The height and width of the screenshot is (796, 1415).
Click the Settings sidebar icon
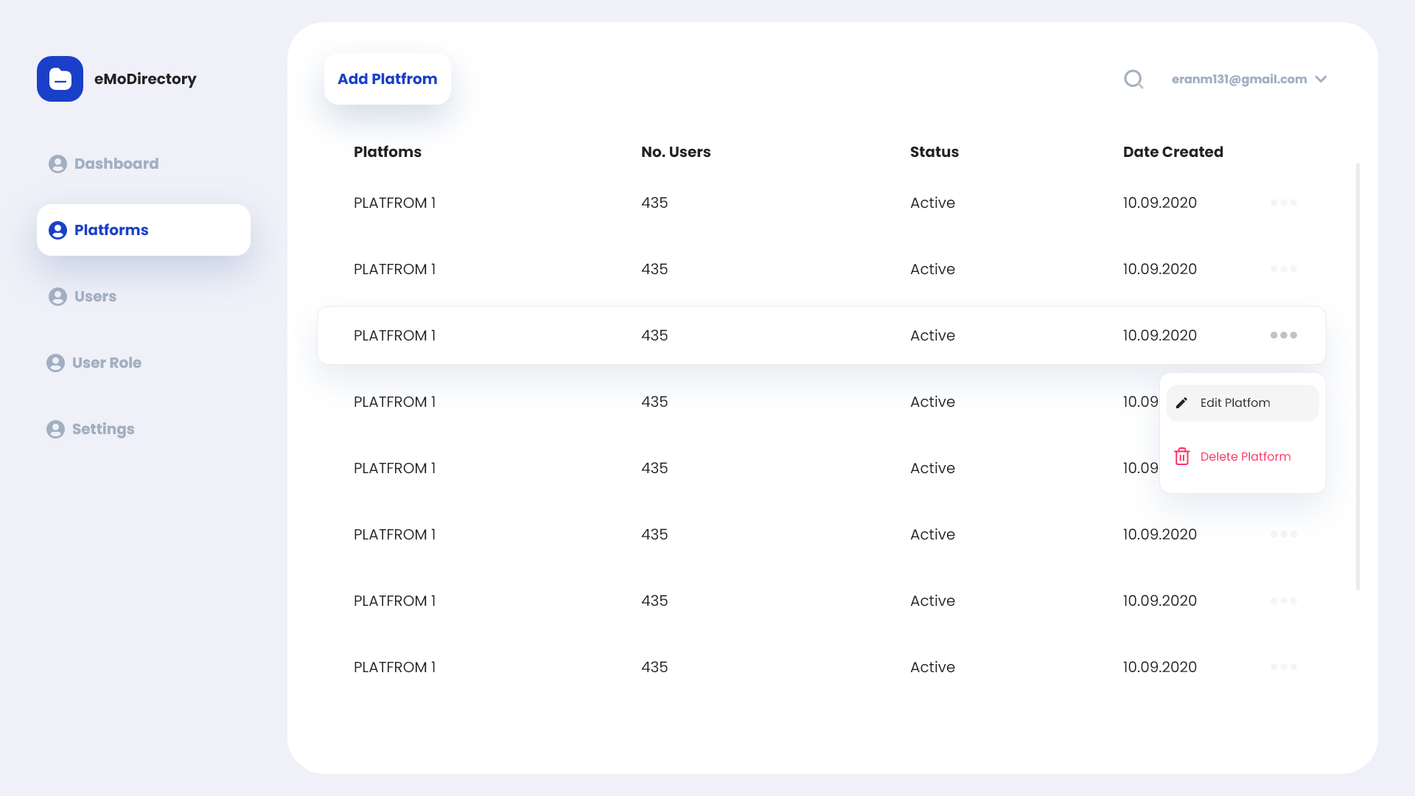tap(55, 429)
